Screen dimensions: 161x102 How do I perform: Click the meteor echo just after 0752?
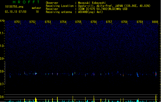coord(36,73)
